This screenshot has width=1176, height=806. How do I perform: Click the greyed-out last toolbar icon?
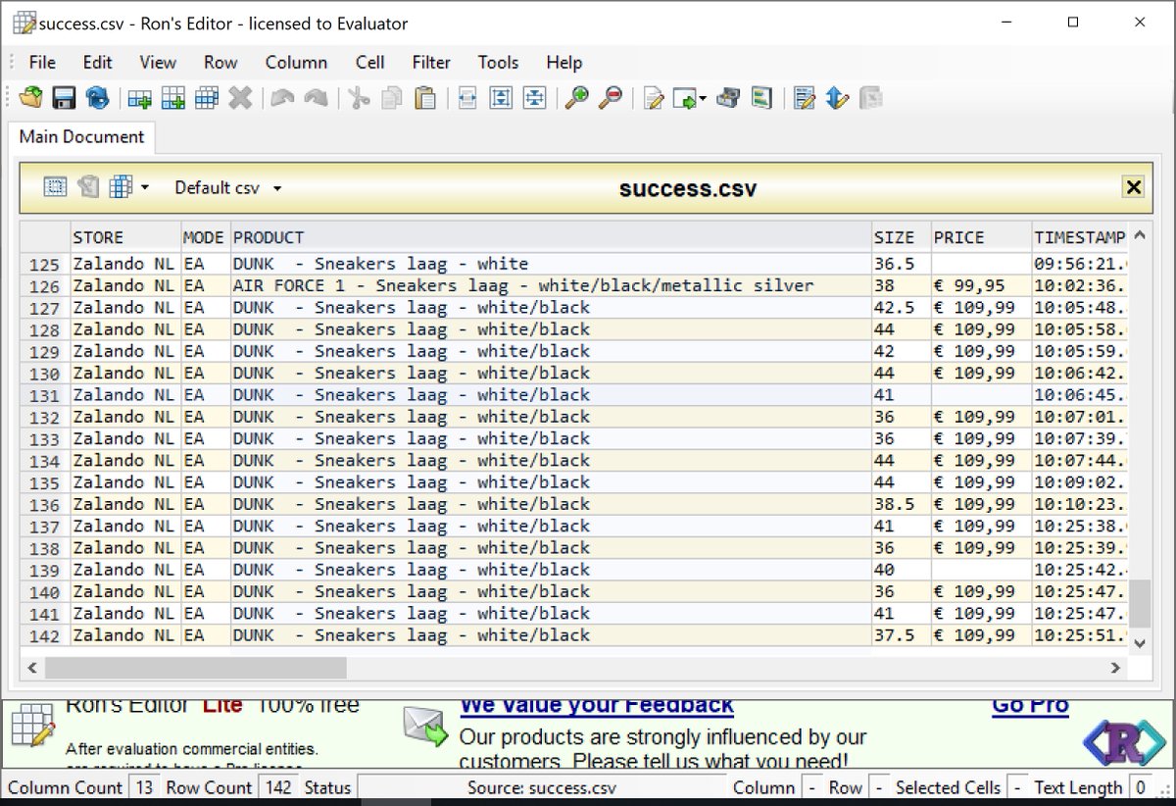point(870,98)
